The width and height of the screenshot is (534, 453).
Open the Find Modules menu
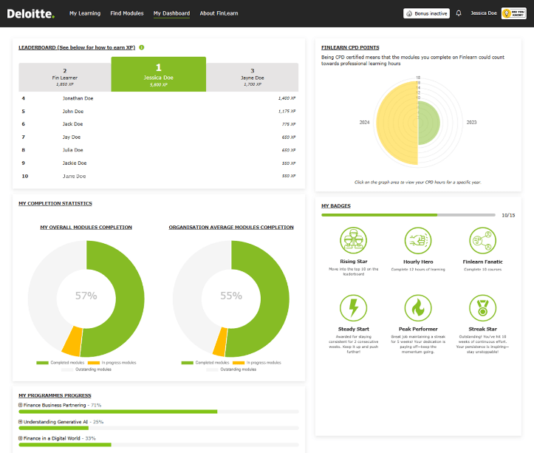pos(126,13)
